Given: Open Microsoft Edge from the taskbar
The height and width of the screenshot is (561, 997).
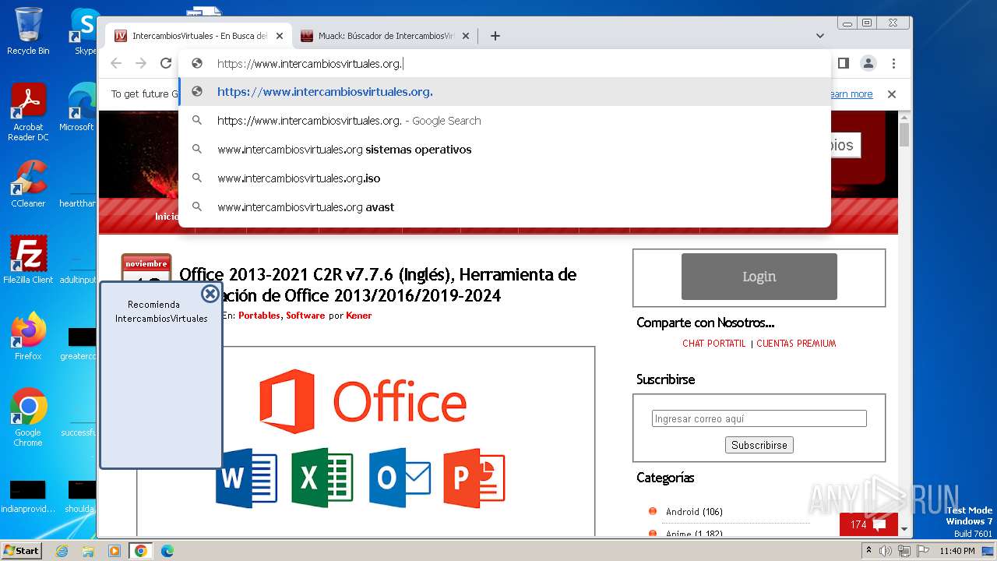Looking at the screenshot, I should coord(167,551).
